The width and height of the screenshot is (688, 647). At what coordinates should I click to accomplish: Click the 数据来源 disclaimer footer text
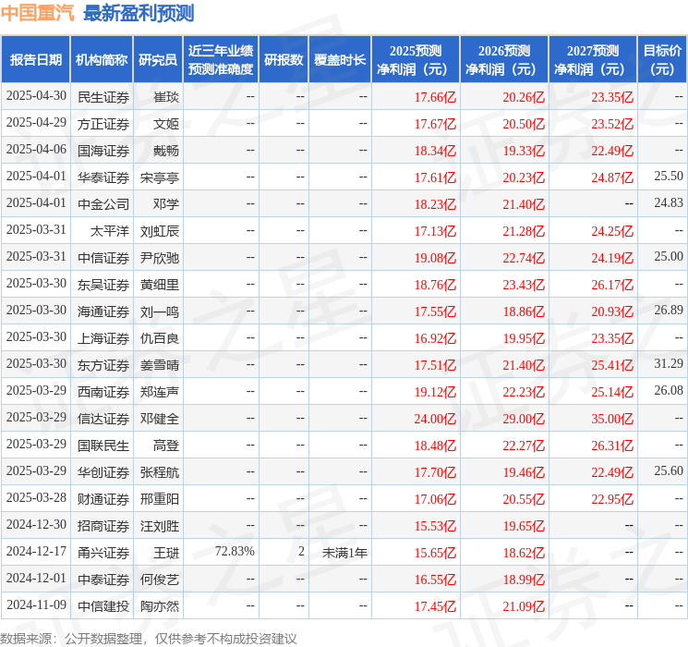pos(149,639)
